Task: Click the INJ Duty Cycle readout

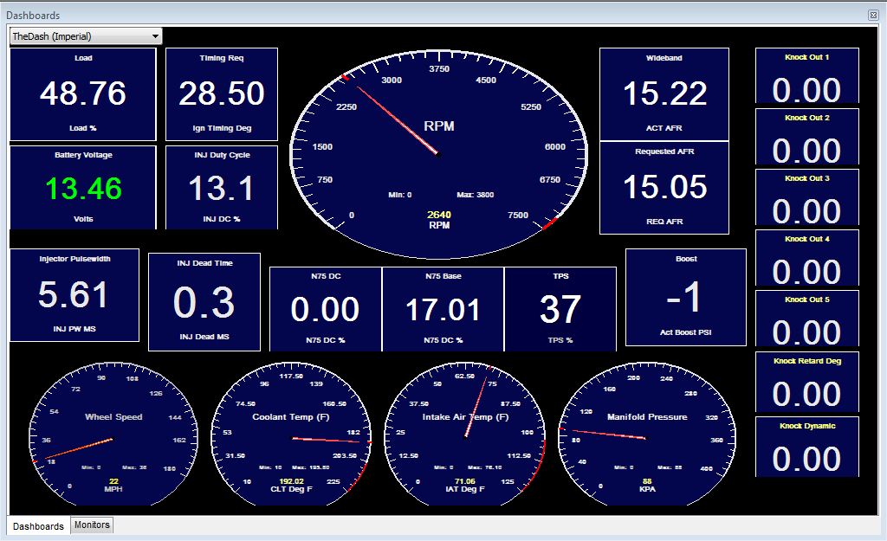Action: 222,187
